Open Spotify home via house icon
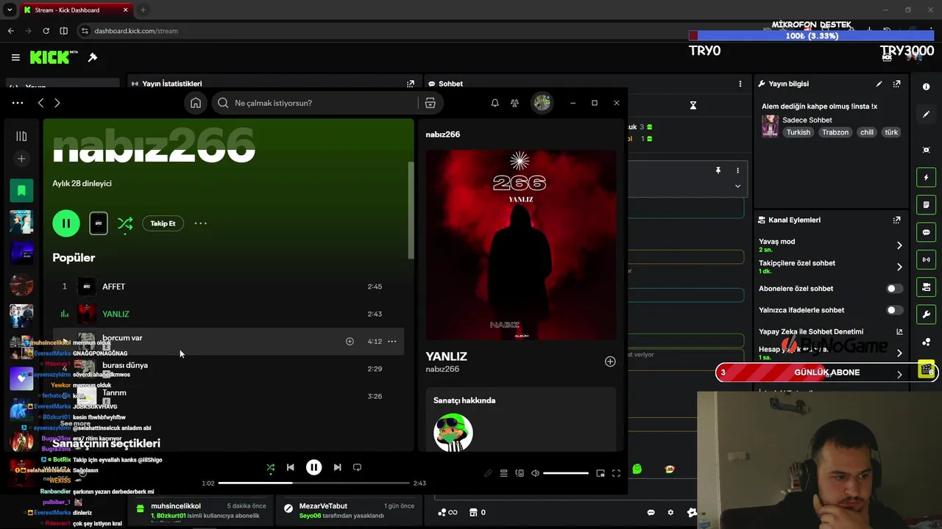Screen dimensions: 942x529 (196, 103)
